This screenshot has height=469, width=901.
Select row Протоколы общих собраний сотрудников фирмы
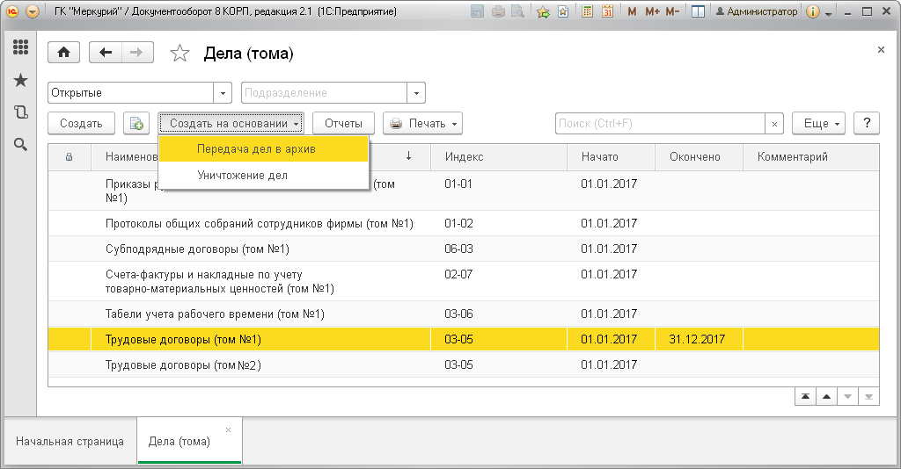(x=463, y=224)
